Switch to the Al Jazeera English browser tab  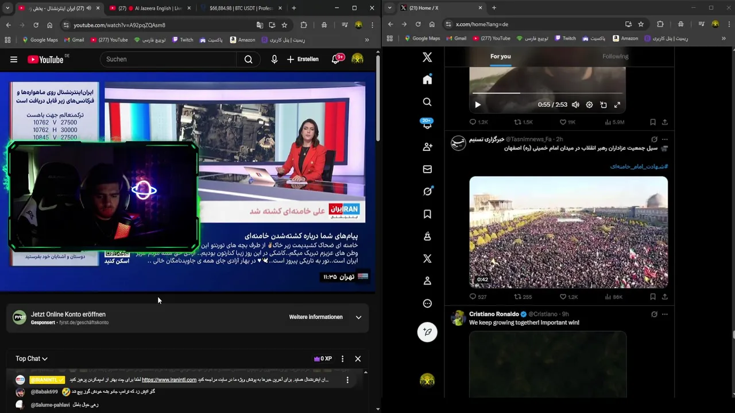[150, 8]
